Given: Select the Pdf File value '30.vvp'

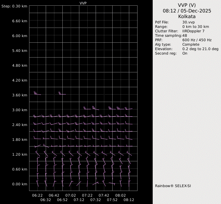Looking at the screenshot, I should tap(189, 22).
